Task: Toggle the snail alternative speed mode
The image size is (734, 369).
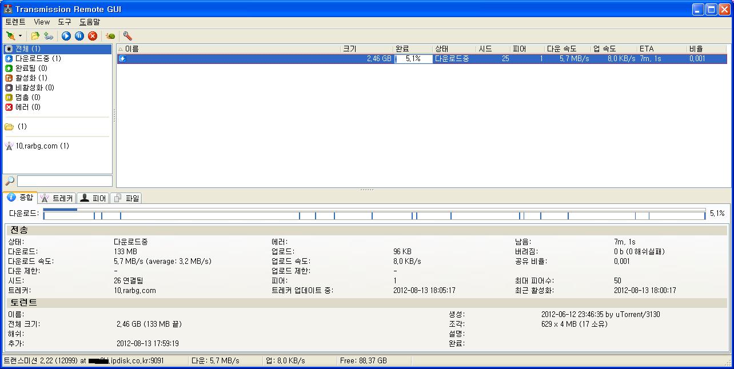Action: click(x=110, y=36)
